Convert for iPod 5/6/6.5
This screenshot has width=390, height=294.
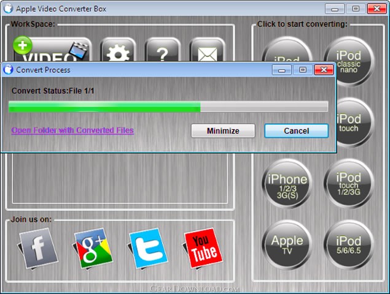[348, 245]
